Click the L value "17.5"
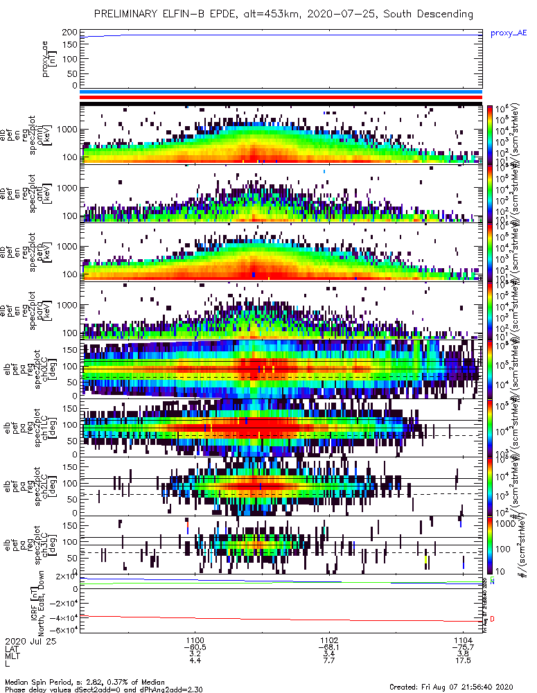 (x=463, y=660)
